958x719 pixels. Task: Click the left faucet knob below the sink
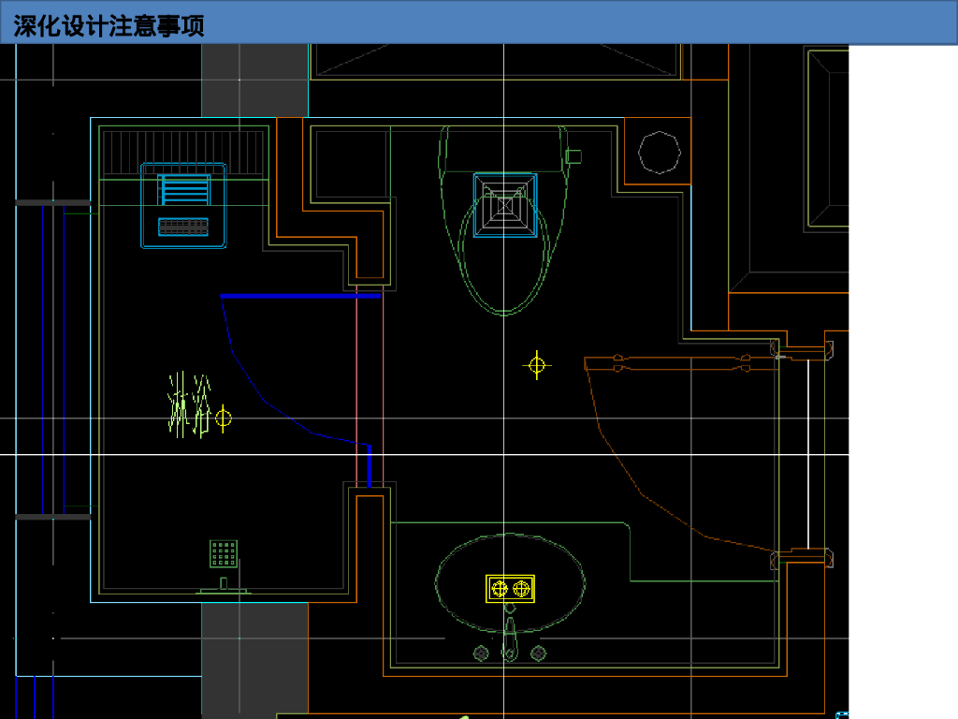coord(482,653)
